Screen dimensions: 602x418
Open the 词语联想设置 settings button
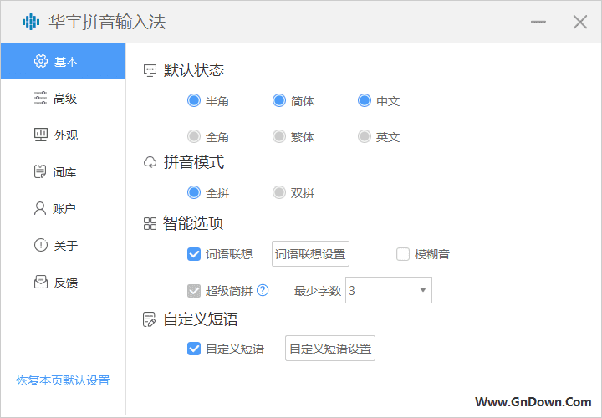310,254
